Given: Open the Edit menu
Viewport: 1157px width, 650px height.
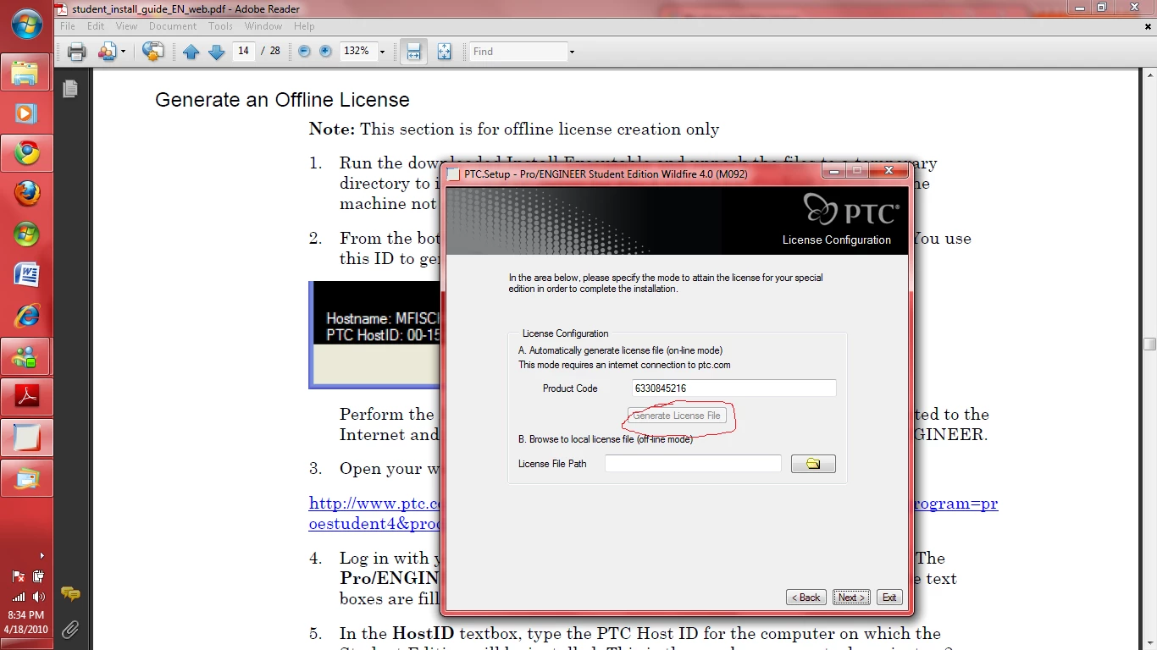Looking at the screenshot, I should [x=96, y=26].
